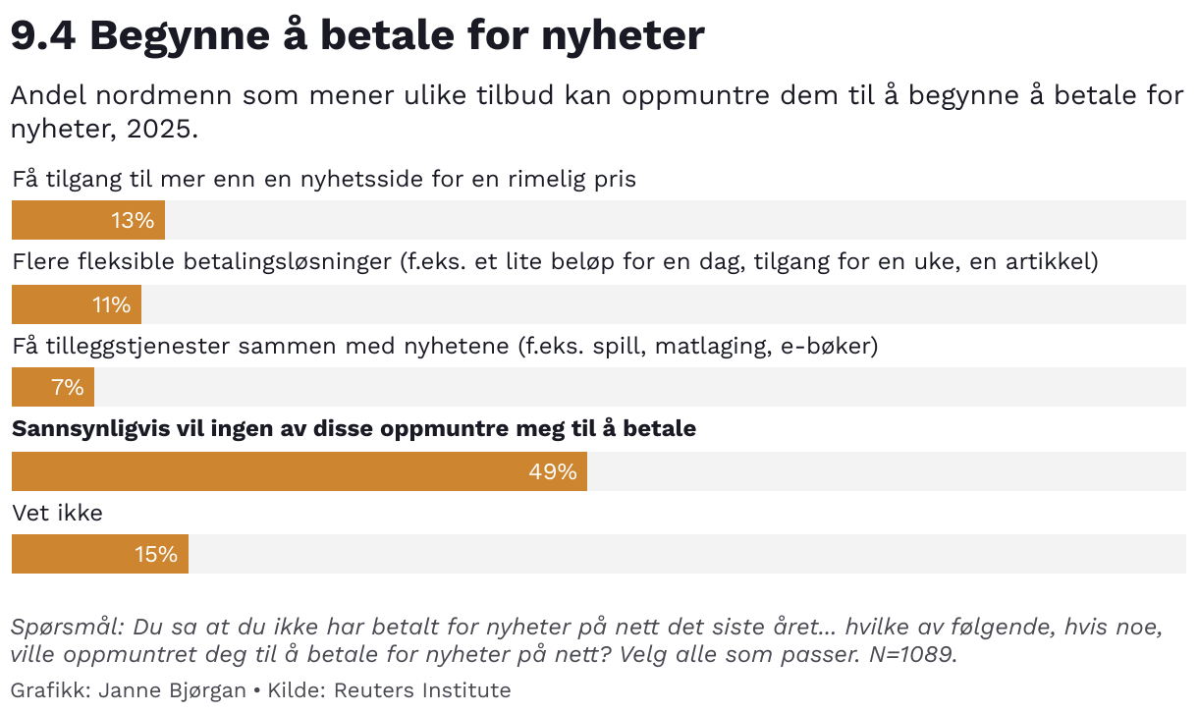Click the 49% value text

click(x=553, y=472)
